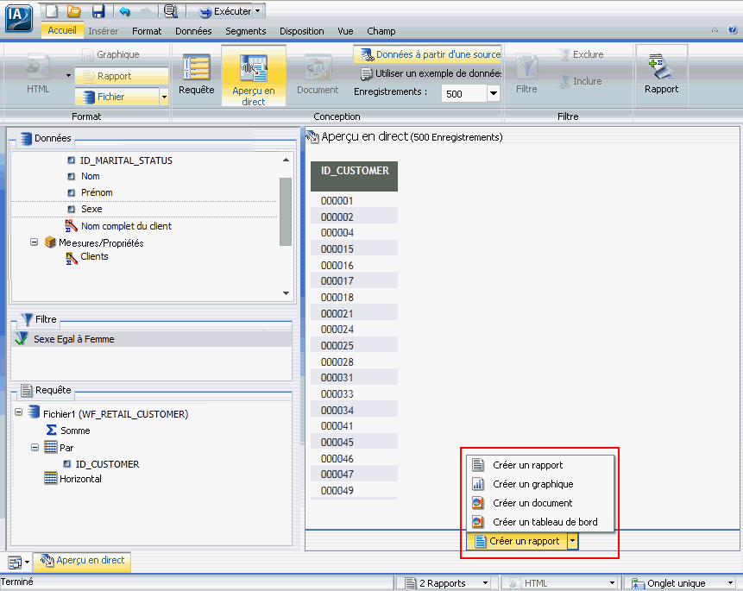Open the Données ribbon tab
743x591 pixels.
[193, 31]
